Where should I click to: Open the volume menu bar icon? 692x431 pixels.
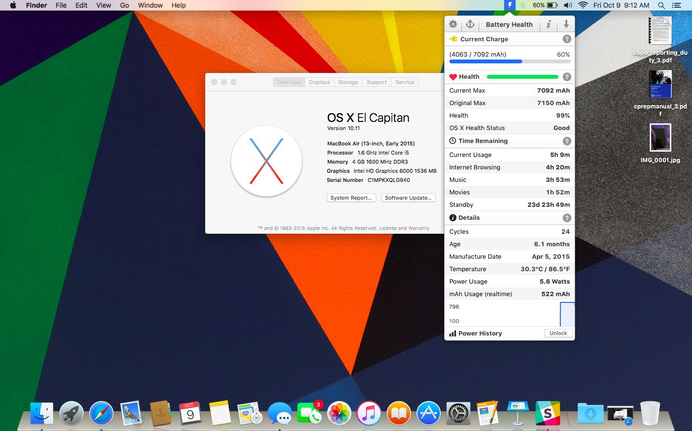tap(568, 5)
